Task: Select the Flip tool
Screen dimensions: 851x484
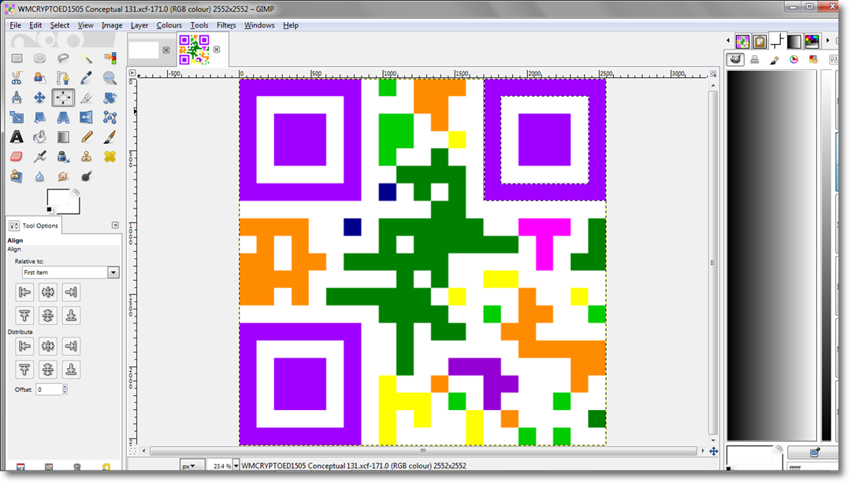Action: (x=87, y=117)
